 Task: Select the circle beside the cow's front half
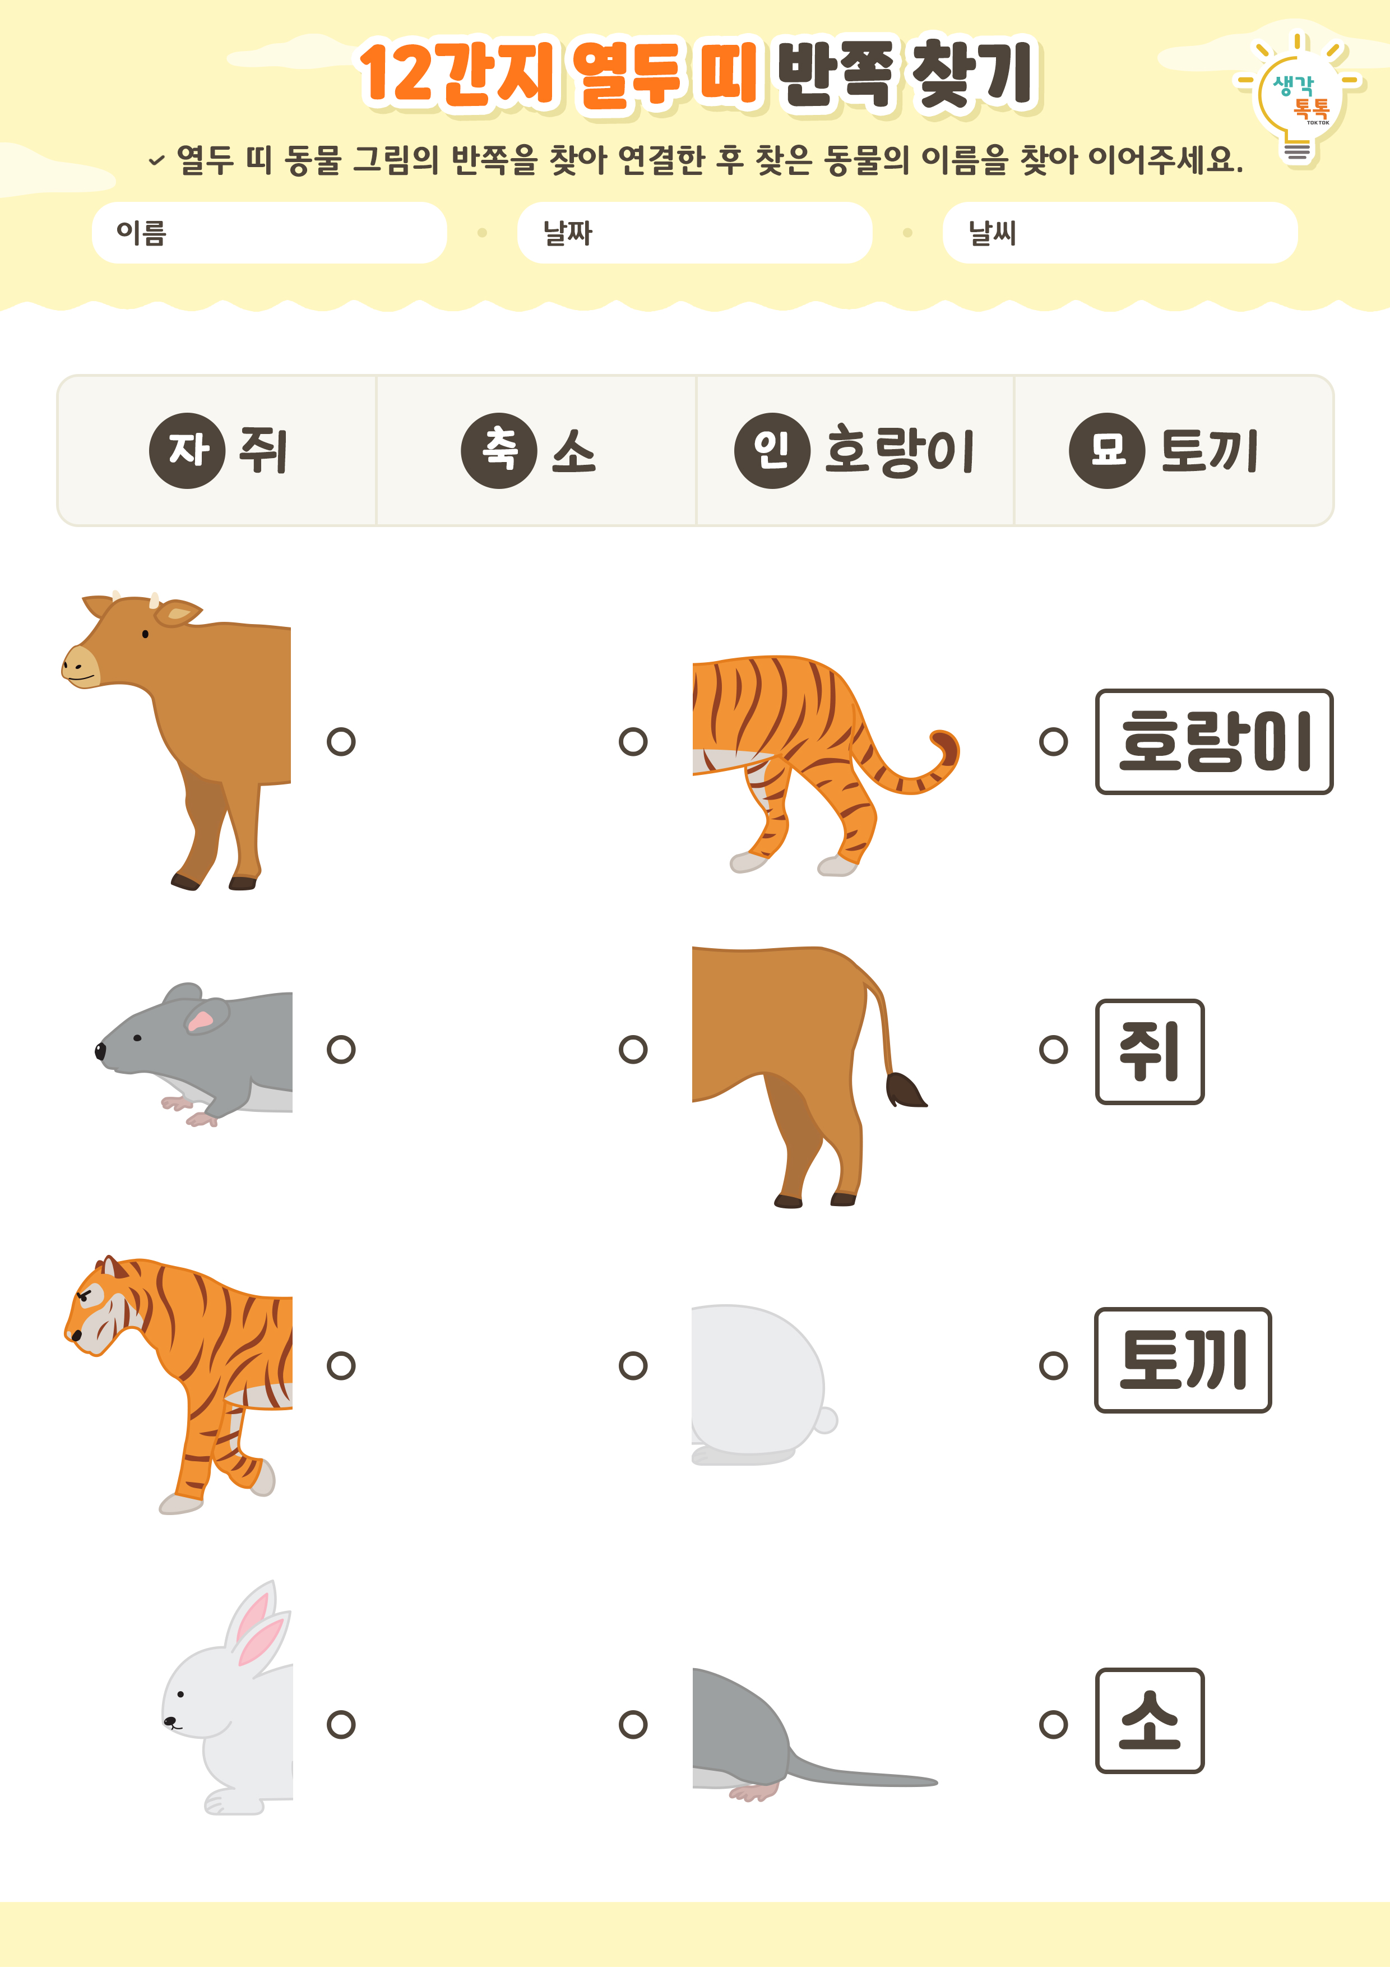pos(341,741)
